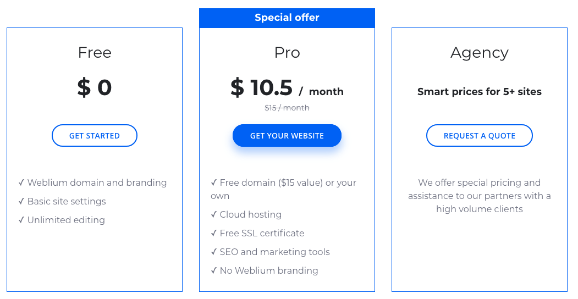Image resolution: width=578 pixels, height=299 pixels.
Task: Click the Free plan heading
Action: pos(95,53)
